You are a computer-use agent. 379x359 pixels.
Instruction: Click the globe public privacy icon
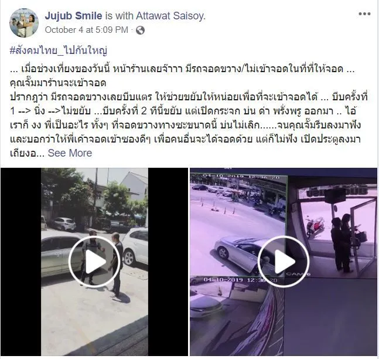pyautogui.click(x=140, y=31)
